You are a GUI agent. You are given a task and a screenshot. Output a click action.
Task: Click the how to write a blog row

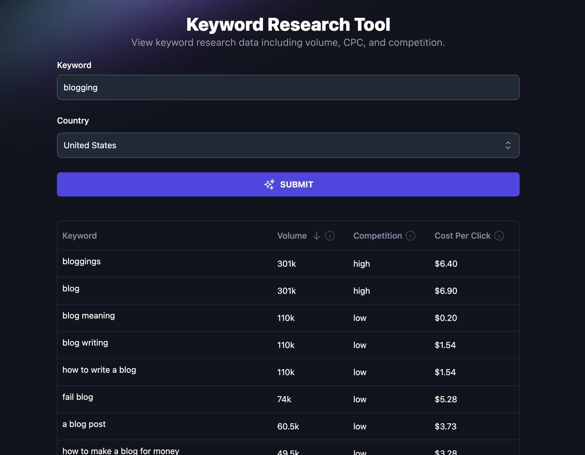click(x=99, y=370)
